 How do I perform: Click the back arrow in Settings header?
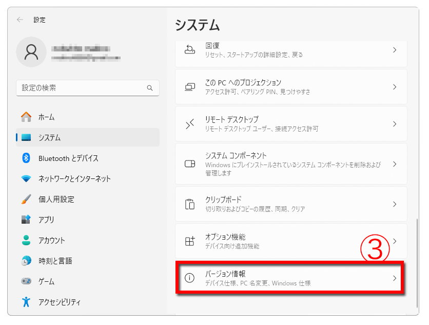pos(20,20)
